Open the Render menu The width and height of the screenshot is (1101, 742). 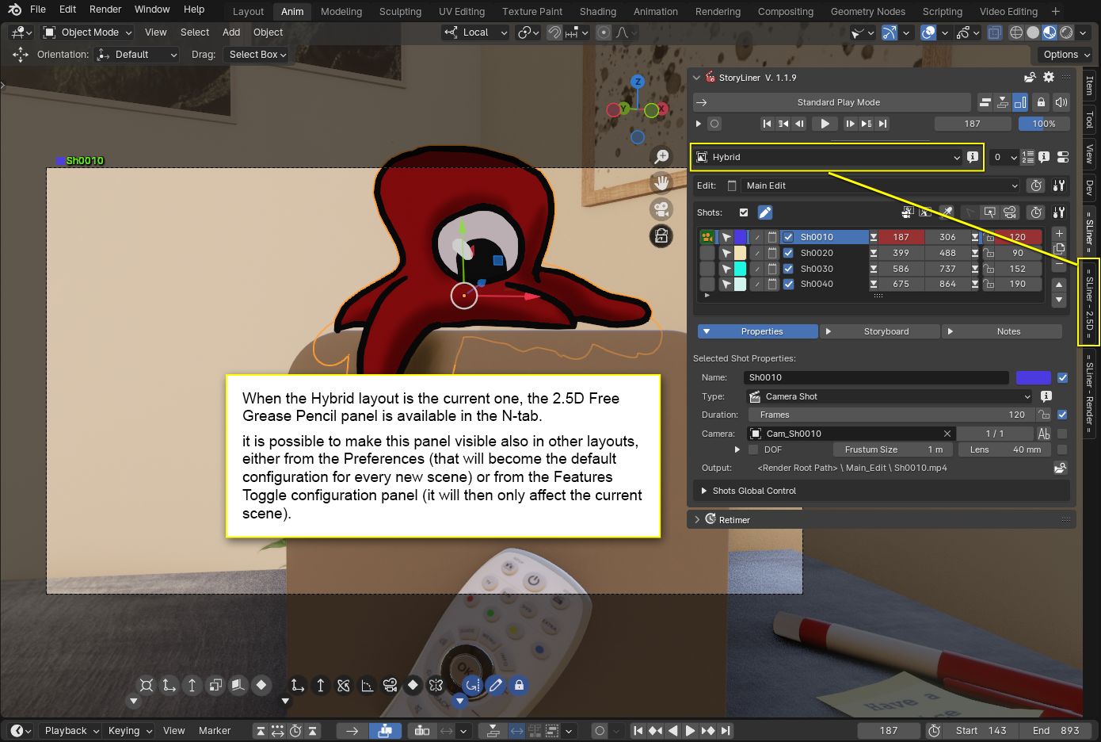pyautogui.click(x=105, y=10)
